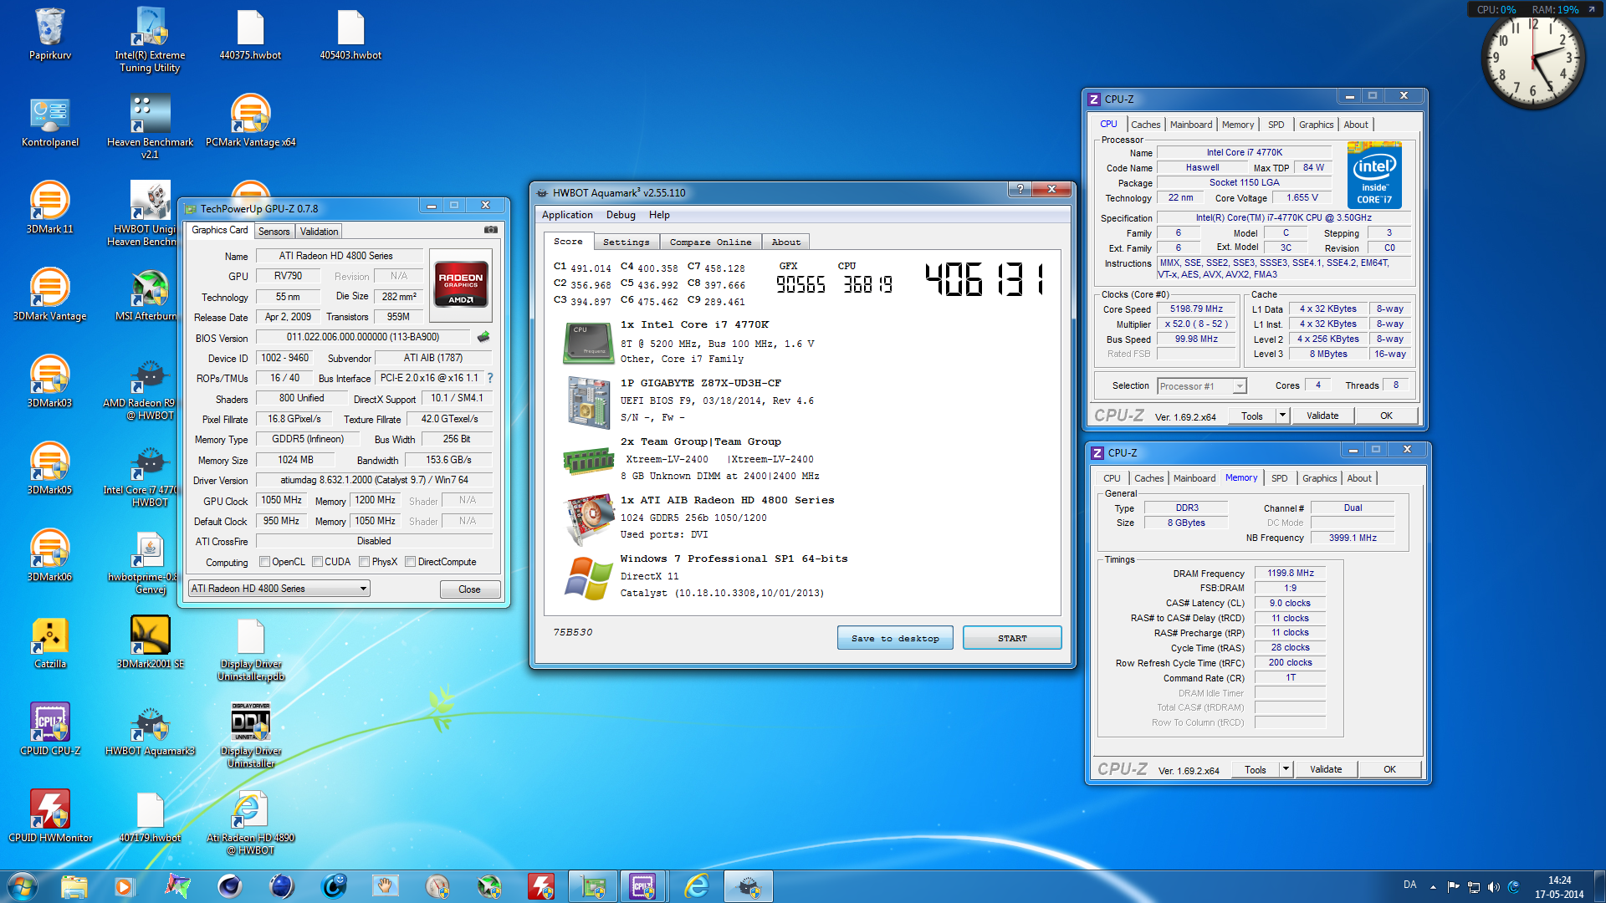This screenshot has height=903, width=1606.
Task: Switch to Validation tab in GPU-Z
Action: click(319, 232)
